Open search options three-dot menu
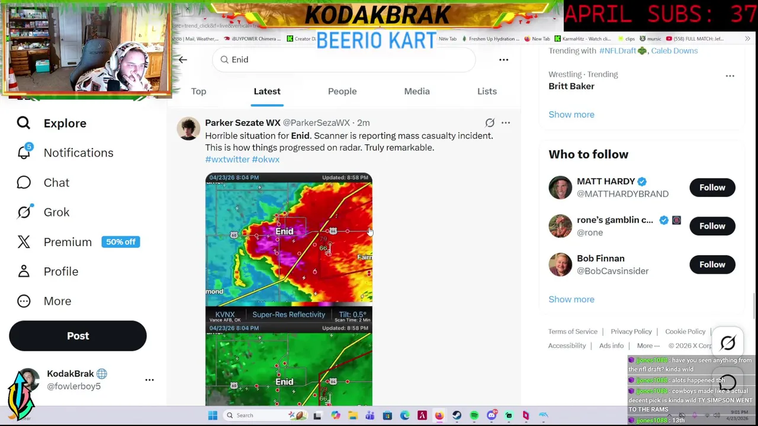Screen dimensions: 758x426 click(x=503, y=59)
